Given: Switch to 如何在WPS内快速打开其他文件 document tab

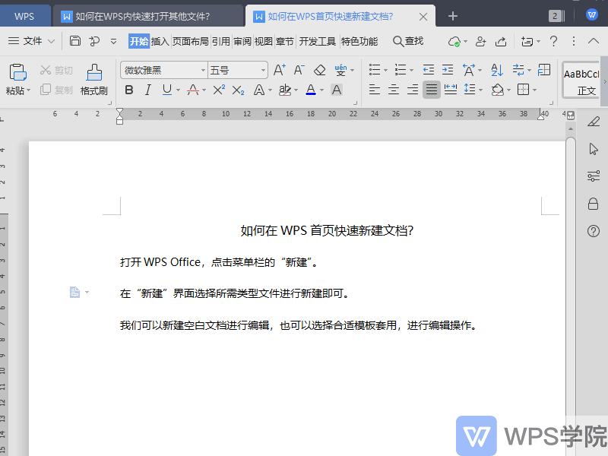Looking at the screenshot, I should (148, 16).
